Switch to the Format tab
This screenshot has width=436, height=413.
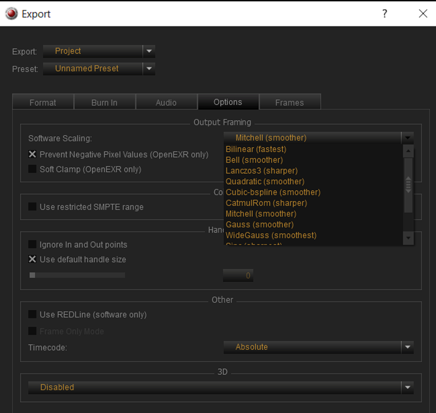coord(43,102)
